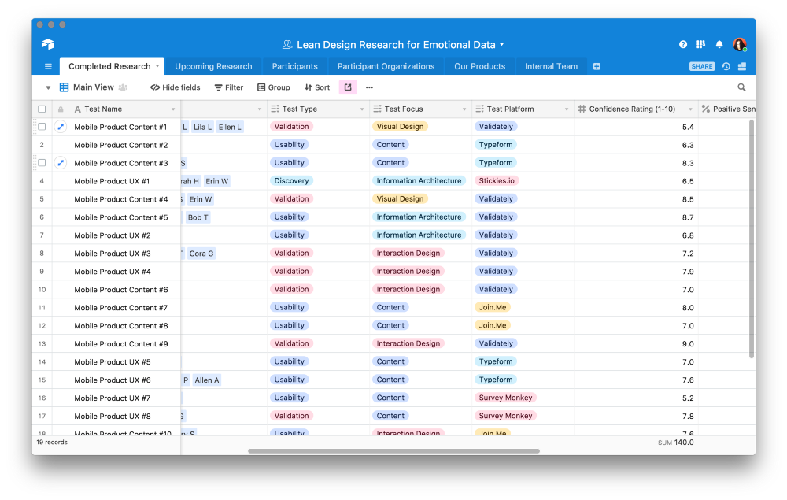Click the SHARE button
Image resolution: width=787 pixels, height=500 pixels.
pos(700,66)
